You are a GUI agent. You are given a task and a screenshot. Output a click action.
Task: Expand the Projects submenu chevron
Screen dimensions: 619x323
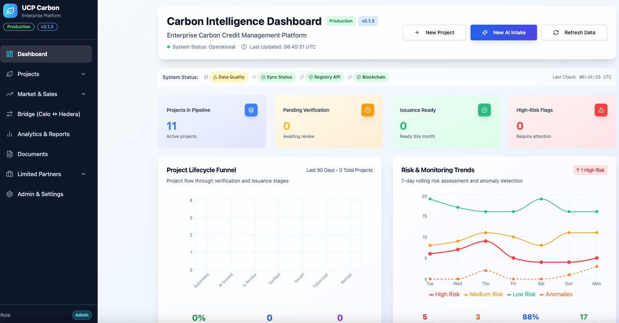pos(83,74)
